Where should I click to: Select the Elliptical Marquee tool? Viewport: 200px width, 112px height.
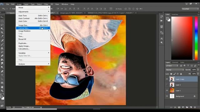point(2,21)
